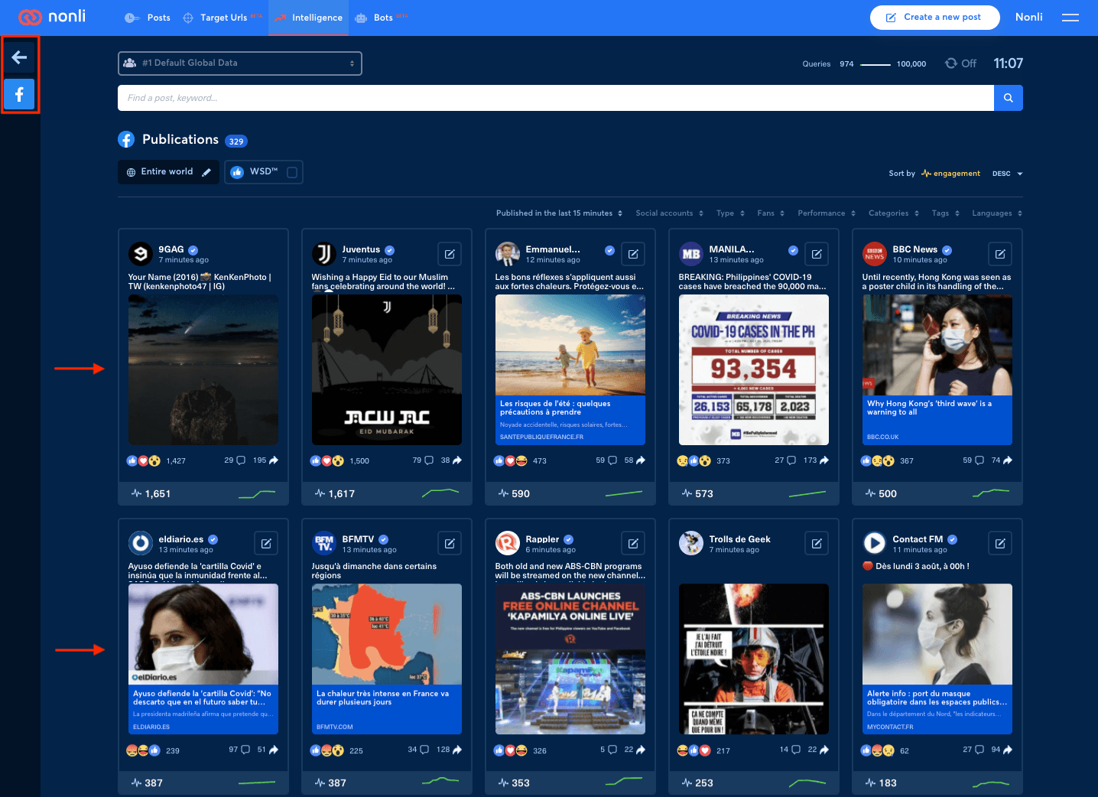Click the nonli logo

[x=52, y=17]
